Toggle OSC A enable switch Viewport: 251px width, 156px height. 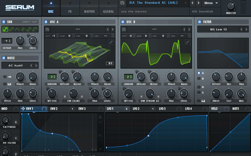pos(46,22)
